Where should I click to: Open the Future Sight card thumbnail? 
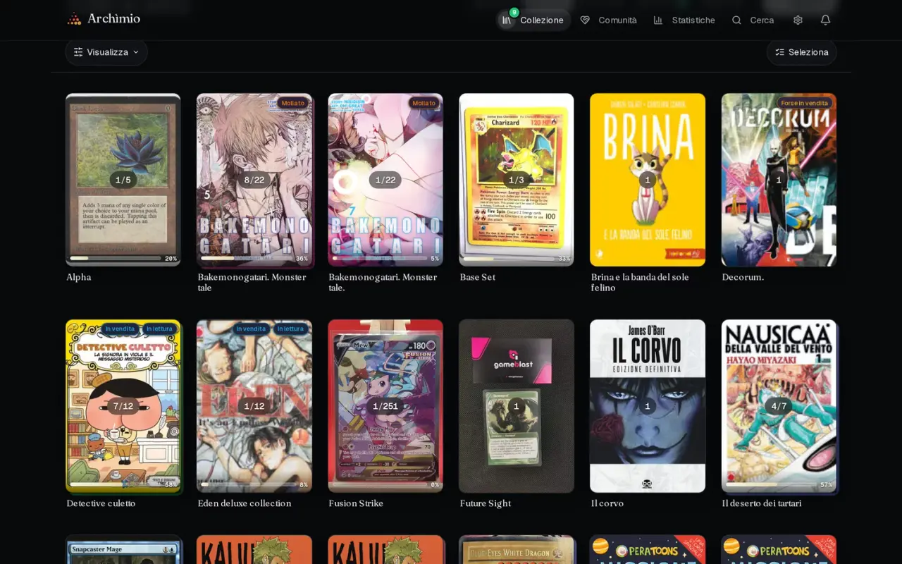(x=517, y=406)
